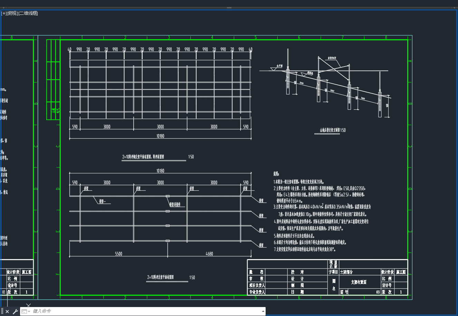Open the [二维线框] visual style menu
The image size is (458, 316).
[x=28, y=13]
